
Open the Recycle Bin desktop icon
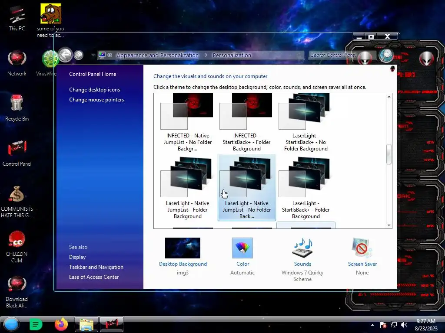click(x=17, y=108)
